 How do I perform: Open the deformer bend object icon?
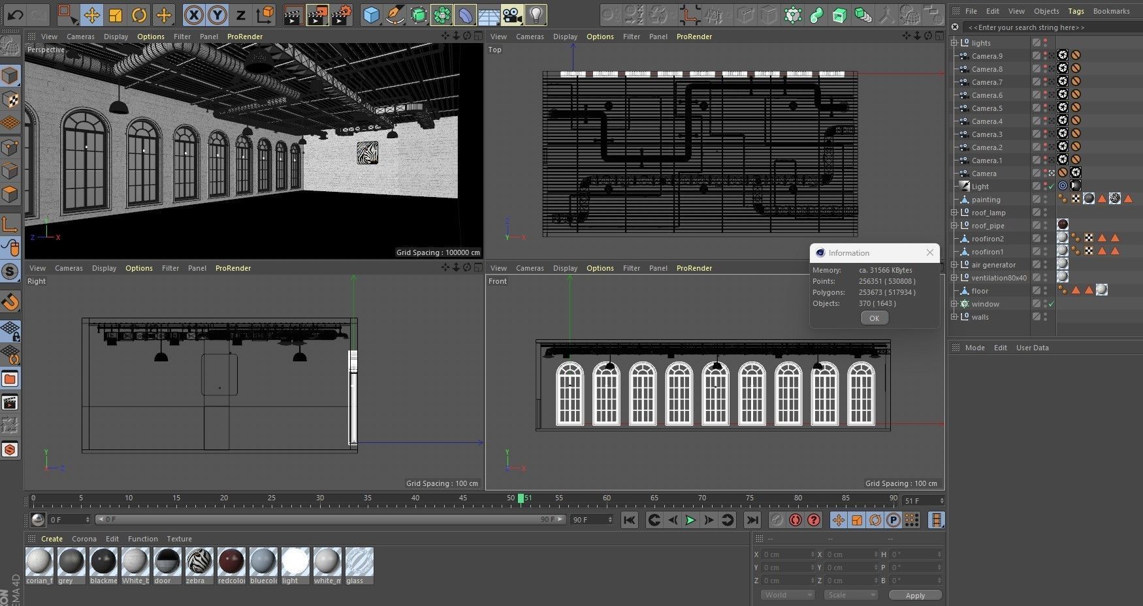(x=466, y=14)
